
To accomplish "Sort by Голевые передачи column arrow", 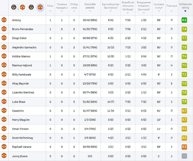I will [x=62, y=11].
